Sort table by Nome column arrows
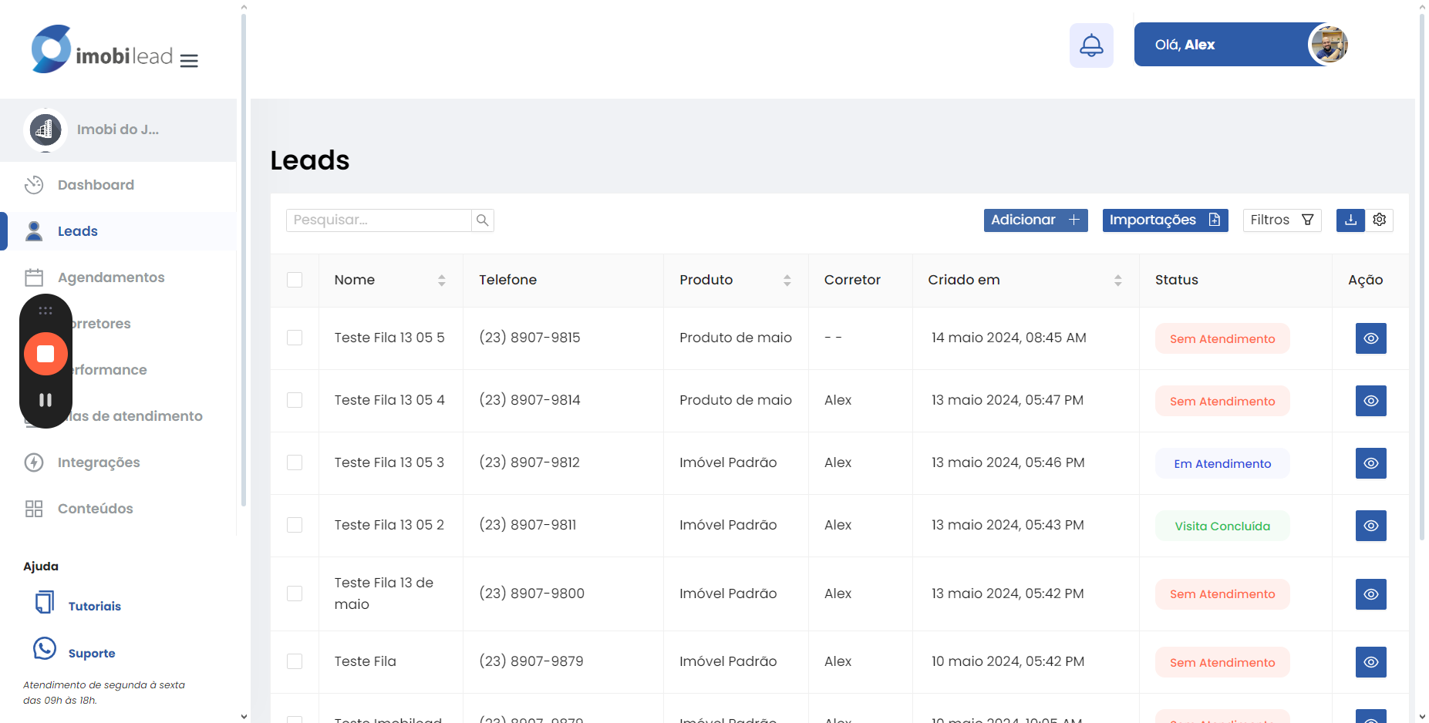The width and height of the screenshot is (1429, 723). click(x=442, y=281)
